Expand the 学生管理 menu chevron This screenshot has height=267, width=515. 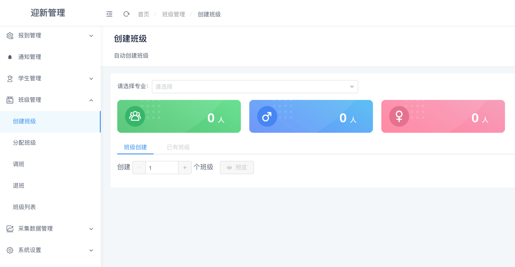[91, 79]
